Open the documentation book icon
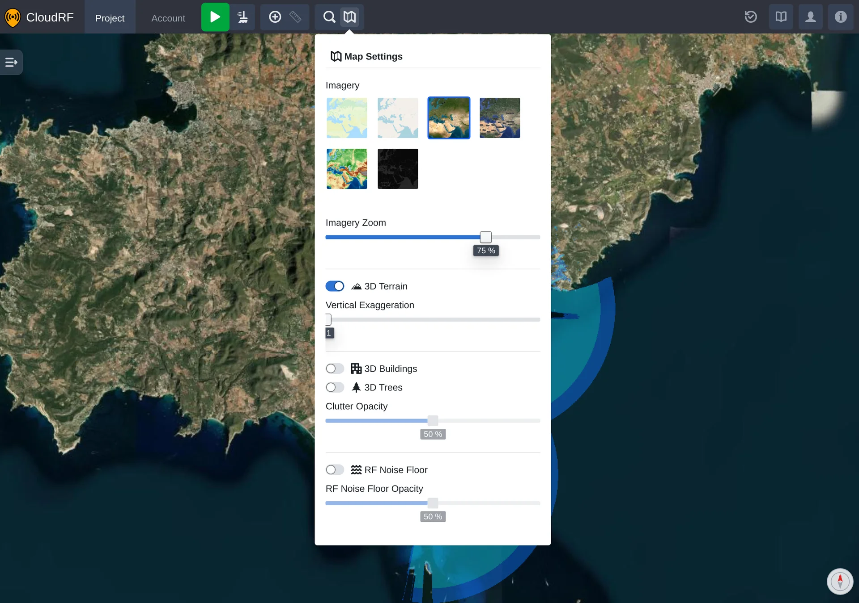Screen dimensions: 859x603 [x=781, y=17]
